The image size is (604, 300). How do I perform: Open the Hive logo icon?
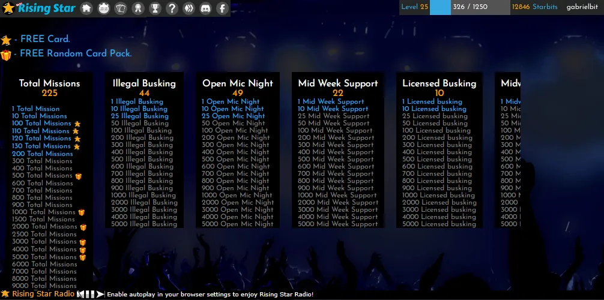189,8
